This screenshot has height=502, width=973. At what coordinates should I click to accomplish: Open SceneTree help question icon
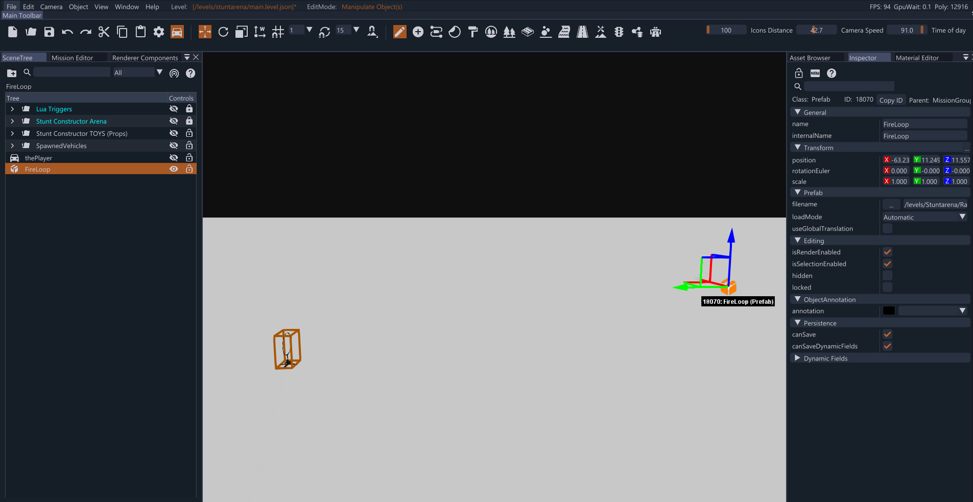click(x=191, y=73)
